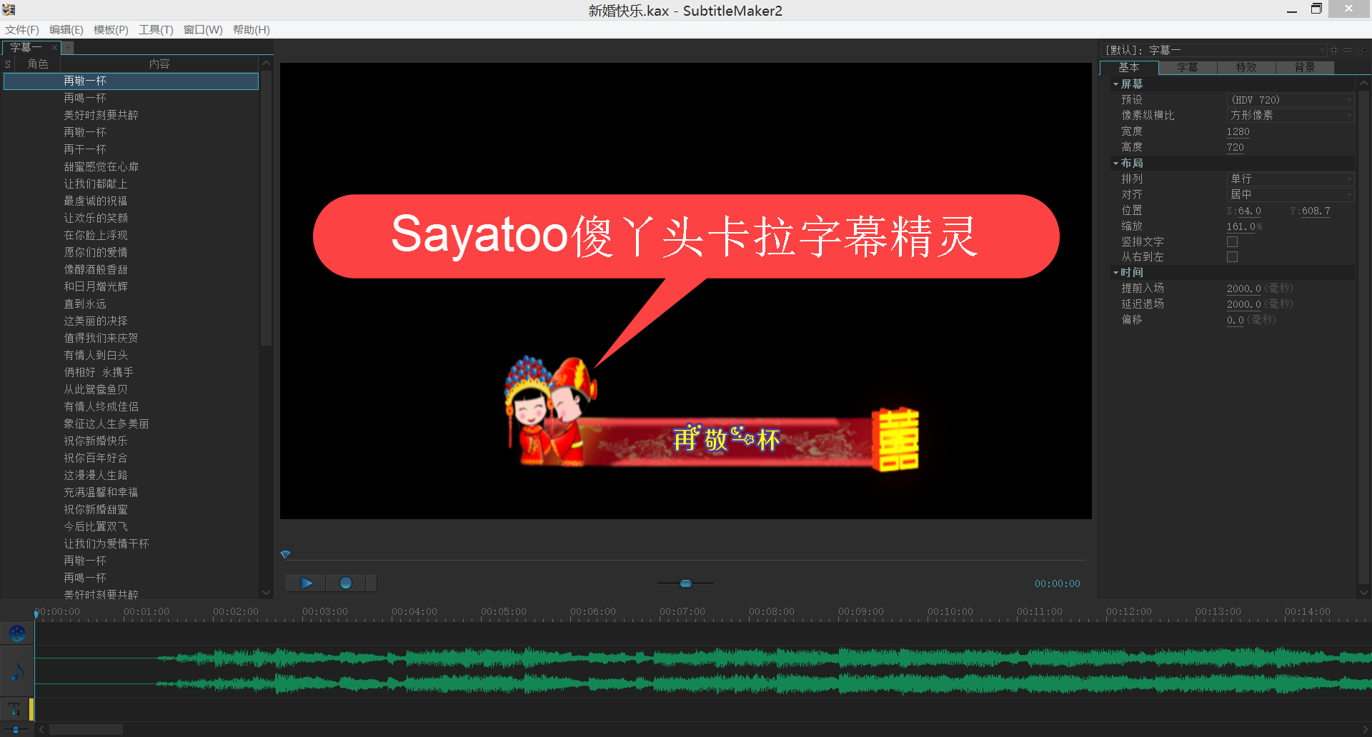Open the 工具(T) menu

tap(156, 30)
